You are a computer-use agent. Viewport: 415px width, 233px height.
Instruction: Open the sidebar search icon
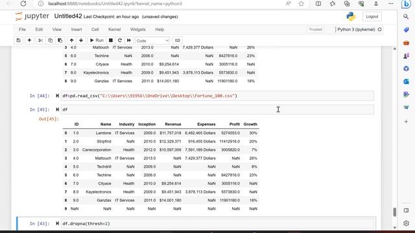(406, 17)
